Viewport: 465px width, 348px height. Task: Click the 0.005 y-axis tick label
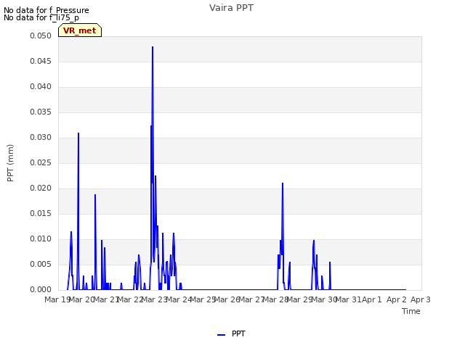click(41, 264)
